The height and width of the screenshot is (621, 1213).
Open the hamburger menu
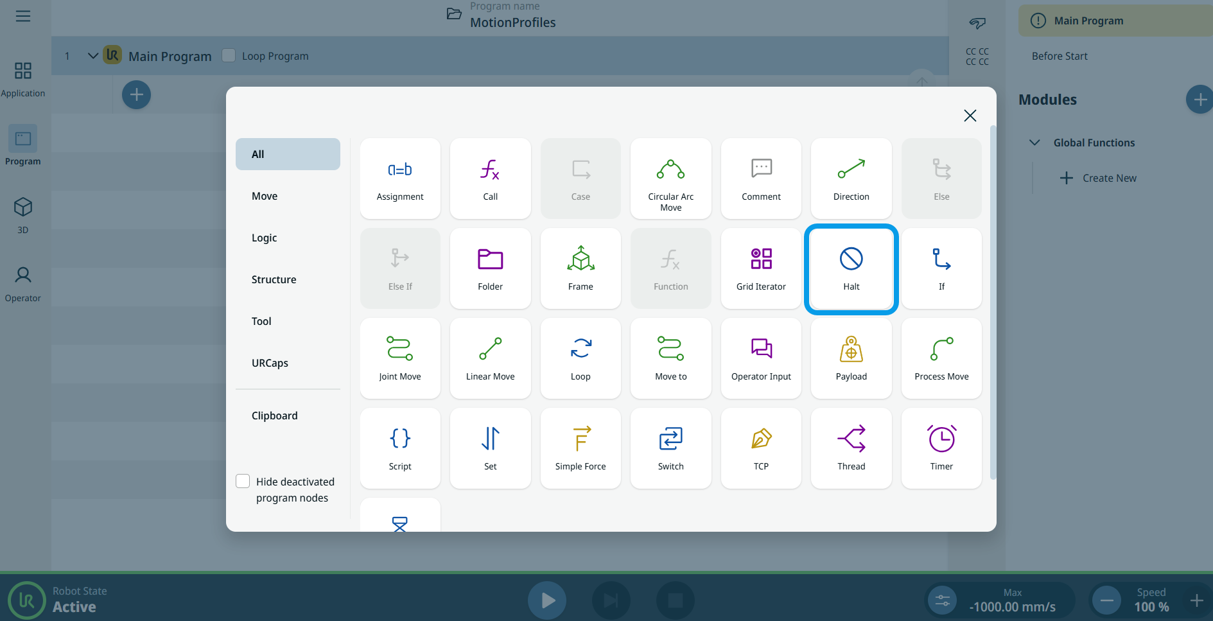[x=23, y=16]
